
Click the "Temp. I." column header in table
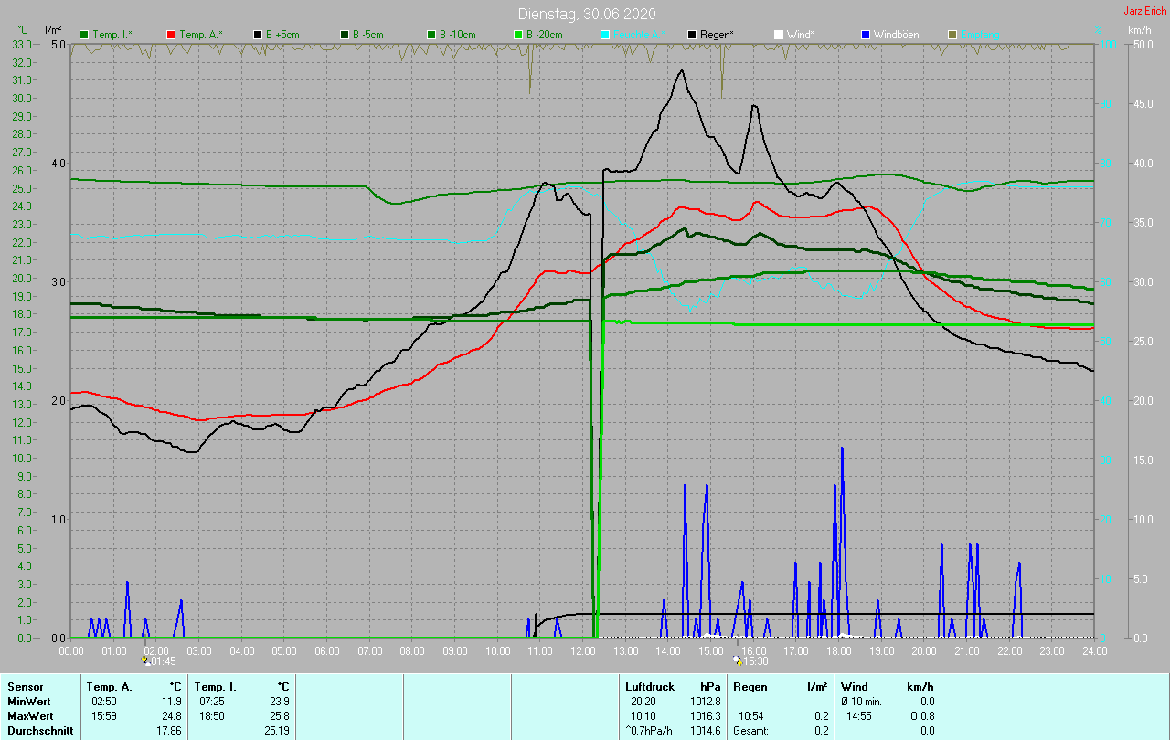coord(216,686)
